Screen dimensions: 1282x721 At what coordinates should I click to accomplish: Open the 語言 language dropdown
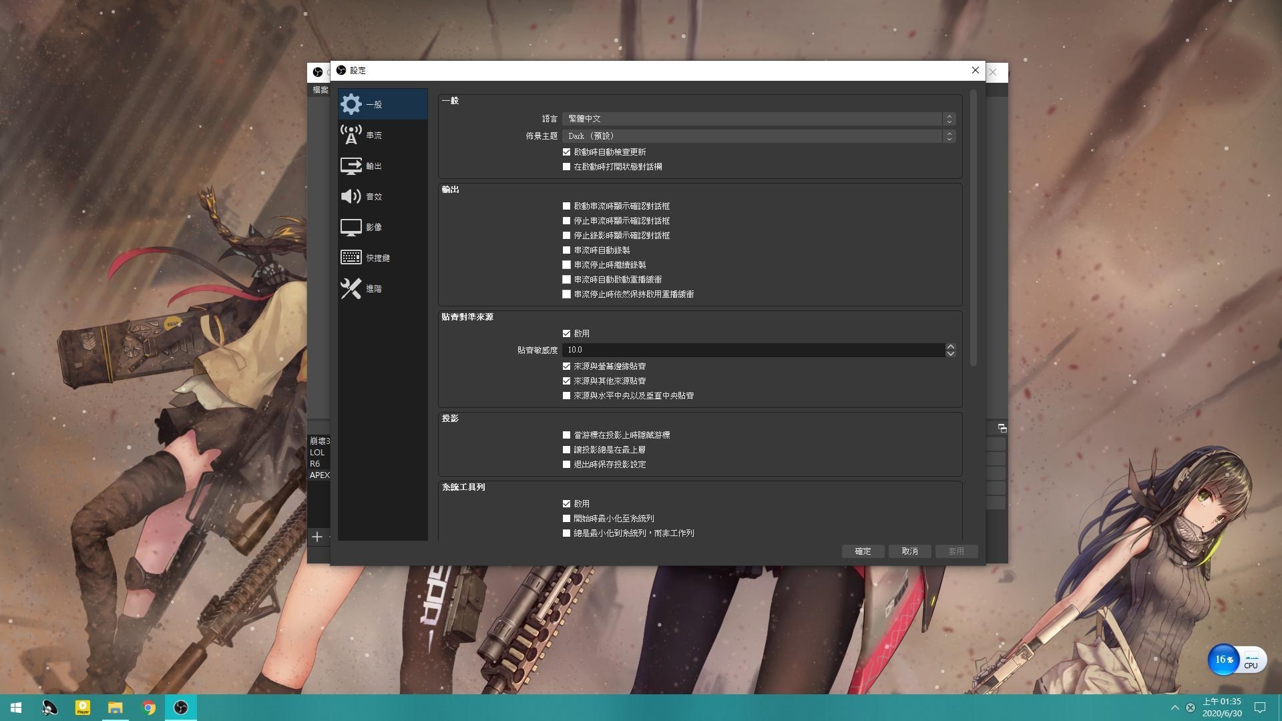tap(759, 119)
